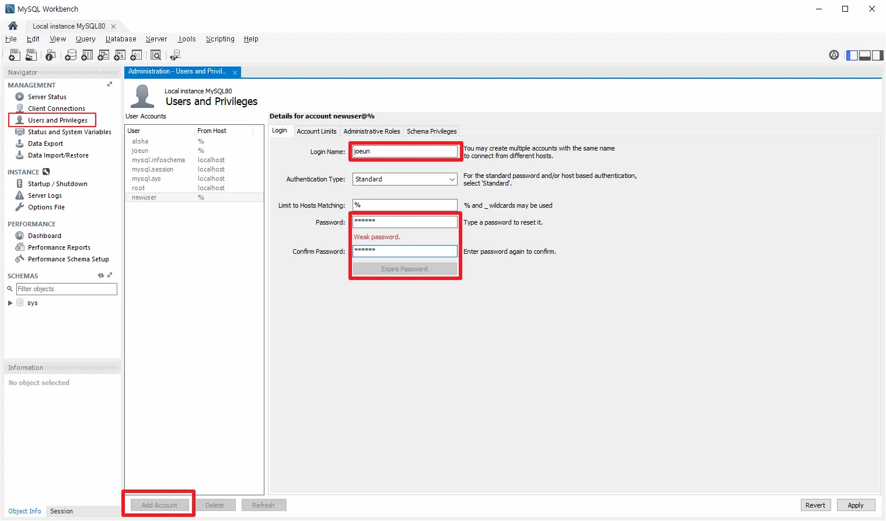Reconnect to DBMS toolbar icon
Image resolution: width=886 pixels, height=521 pixels.
pyautogui.click(x=175, y=55)
